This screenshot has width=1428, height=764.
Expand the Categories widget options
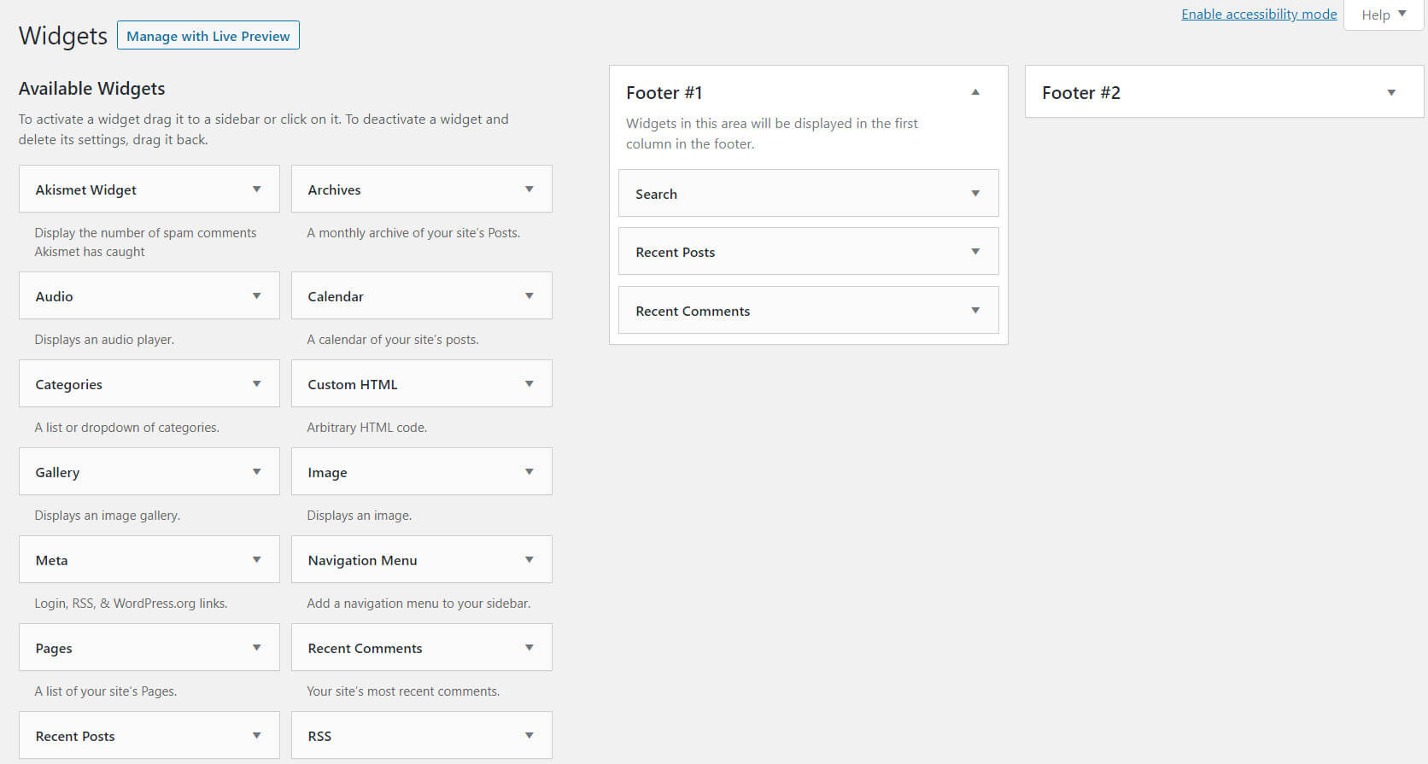[x=256, y=384]
